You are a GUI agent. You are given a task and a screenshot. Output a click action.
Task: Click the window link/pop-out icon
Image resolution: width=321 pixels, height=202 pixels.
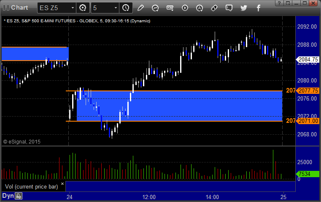point(288,3)
